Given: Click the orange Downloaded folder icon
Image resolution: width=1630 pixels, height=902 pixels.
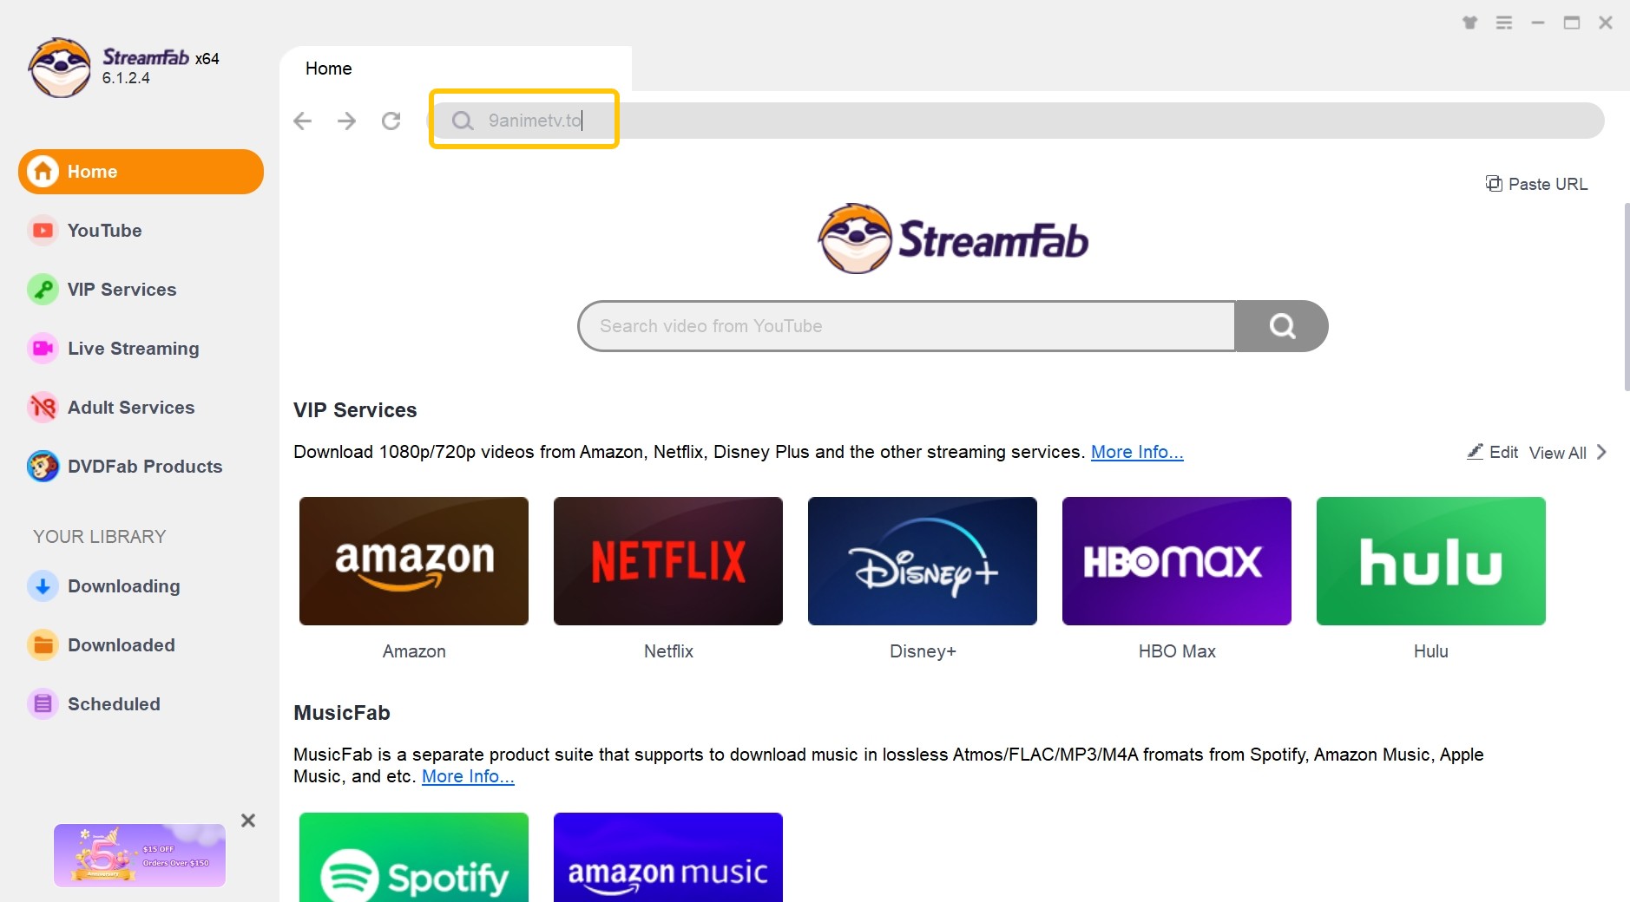Looking at the screenshot, I should (43, 645).
